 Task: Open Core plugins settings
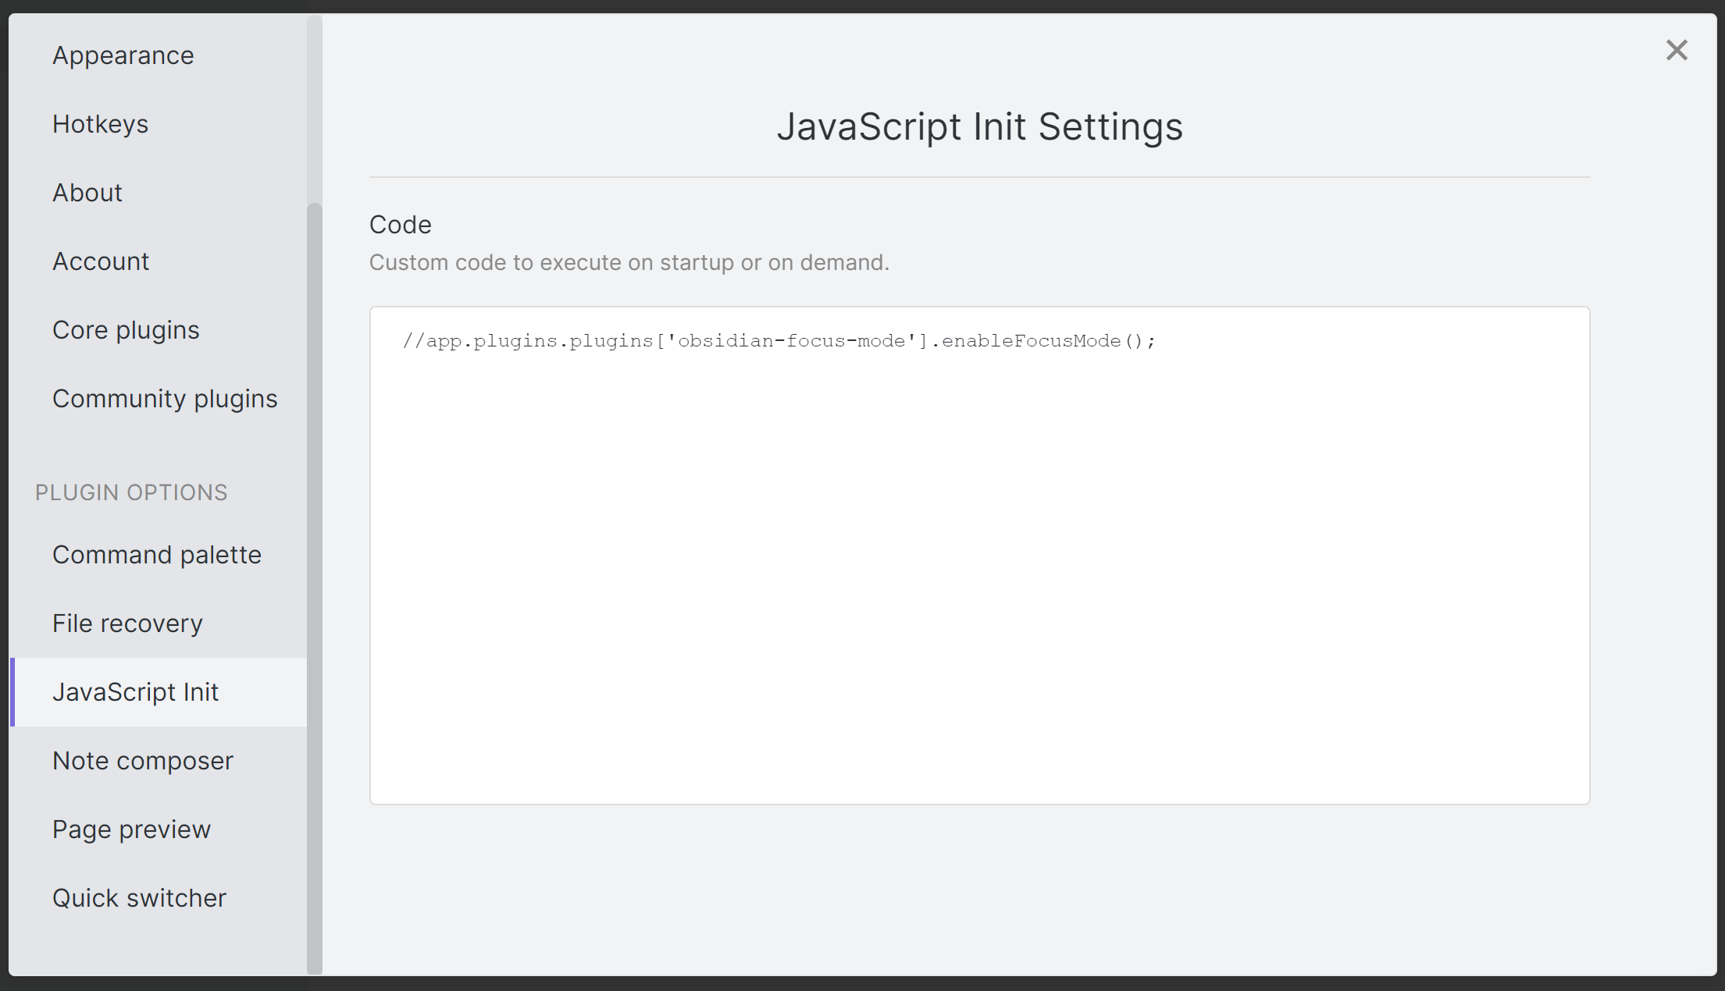(x=126, y=330)
